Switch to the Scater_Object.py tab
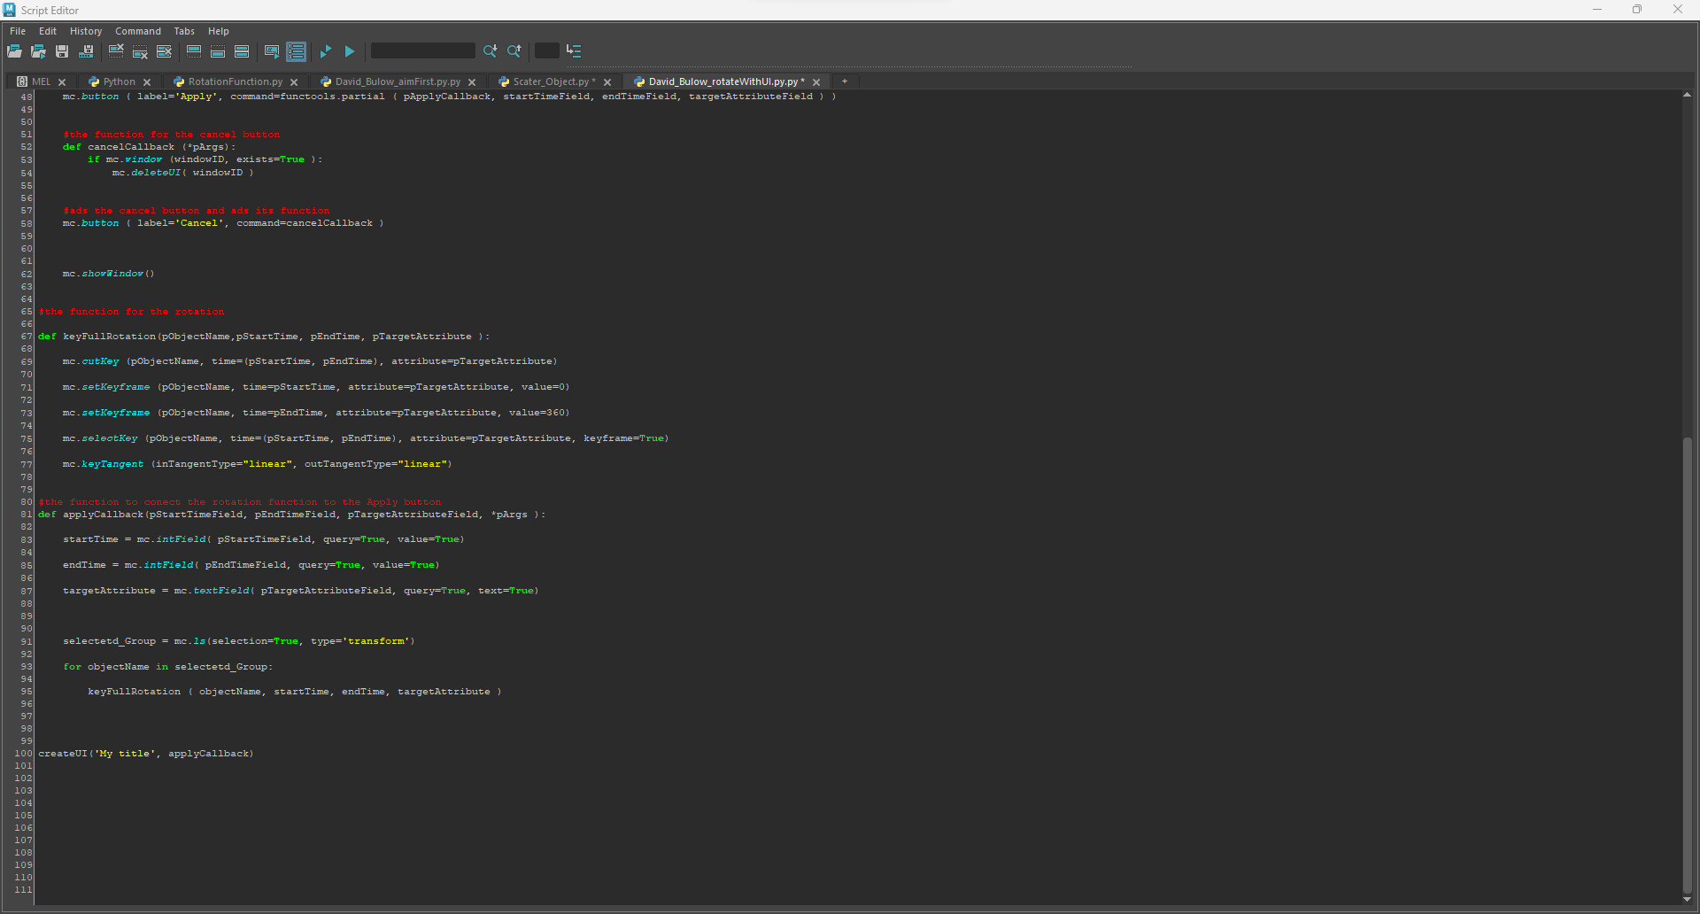The height and width of the screenshot is (914, 1700). click(x=549, y=81)
